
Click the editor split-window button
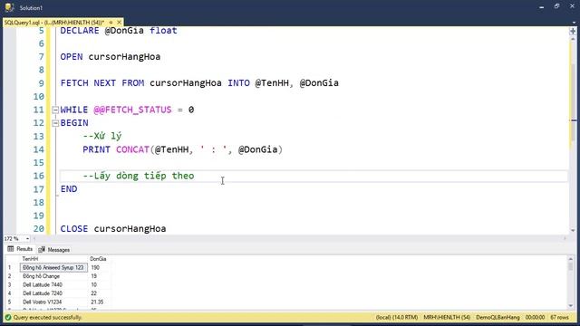point(573,32)
